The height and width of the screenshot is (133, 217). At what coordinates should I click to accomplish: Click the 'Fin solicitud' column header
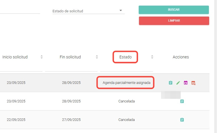click(x=70, y=57)
